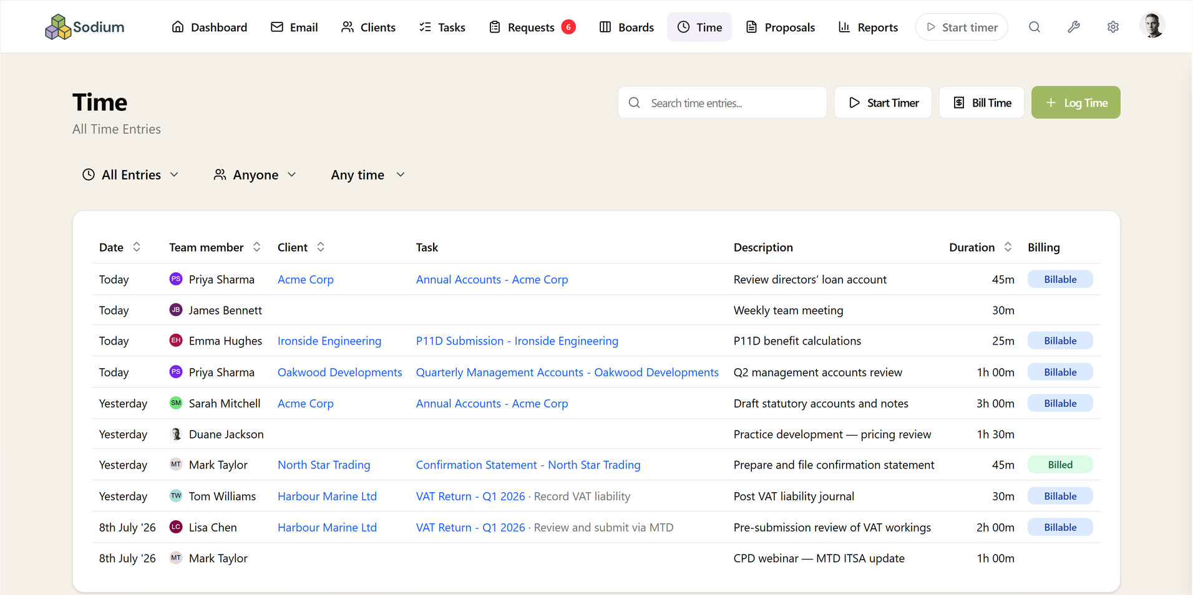
Task: Click the '3h 00m' duration value
Action: click(995, 404)
